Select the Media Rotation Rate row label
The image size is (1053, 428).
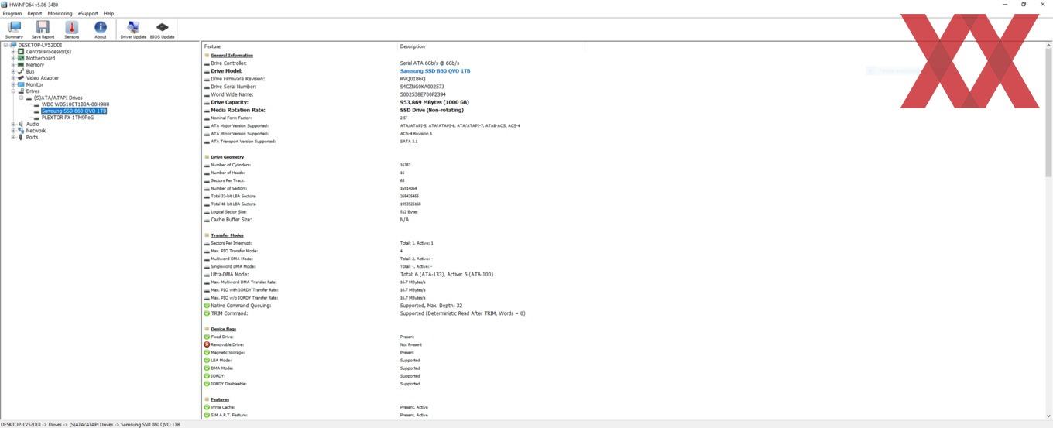tap(238, 110)
